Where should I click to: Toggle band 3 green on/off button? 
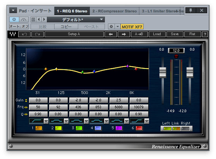(x=79, y=128)
